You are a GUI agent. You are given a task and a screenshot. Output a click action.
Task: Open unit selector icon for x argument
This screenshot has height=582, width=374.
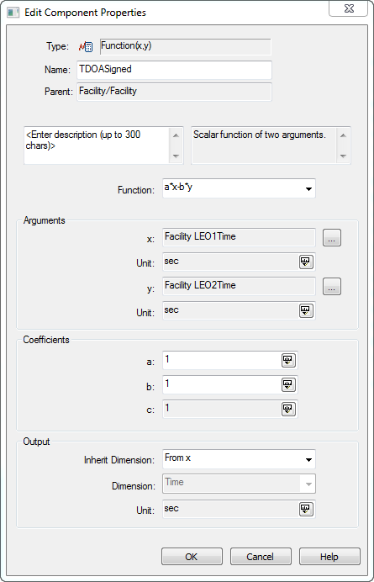pyautogui.click(x=306, y=262)
